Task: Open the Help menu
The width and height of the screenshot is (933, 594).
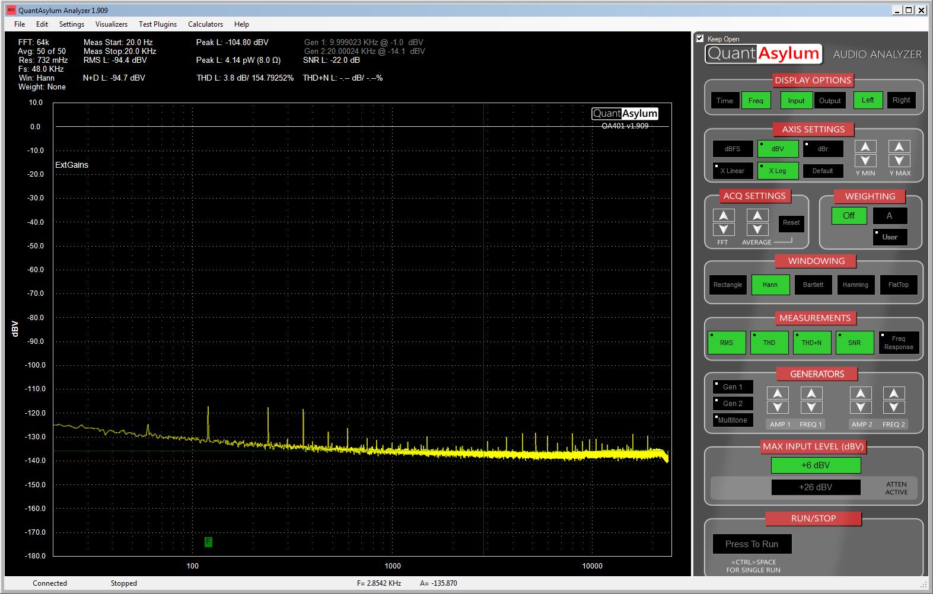Action: pos(241,24)
